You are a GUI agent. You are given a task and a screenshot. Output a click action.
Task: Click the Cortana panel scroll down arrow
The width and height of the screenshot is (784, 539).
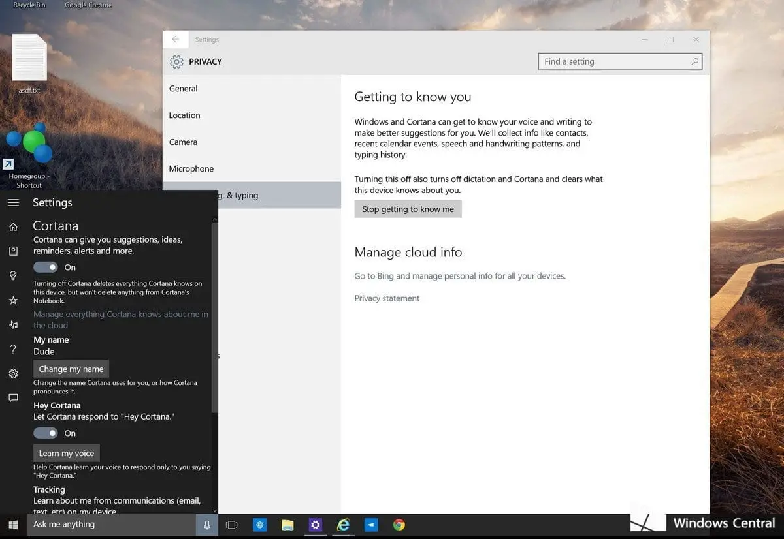point(214,510)
